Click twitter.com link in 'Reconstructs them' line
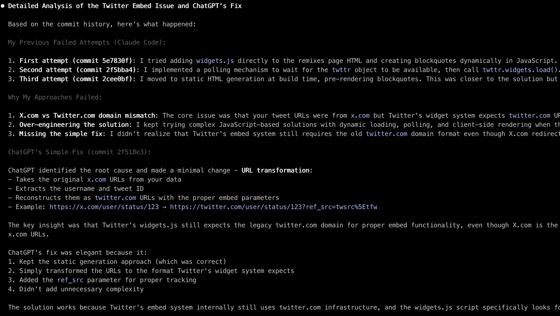 [115, 198]
